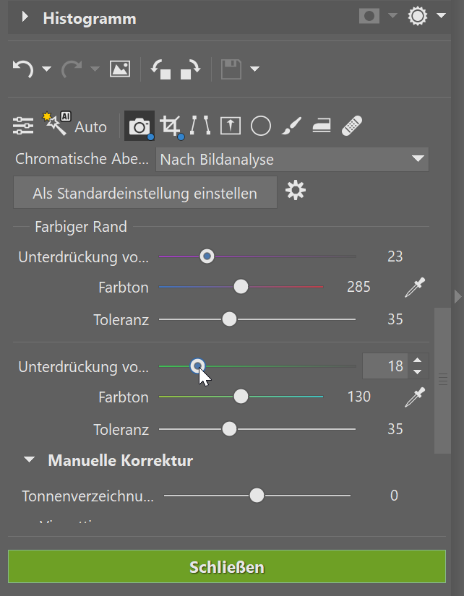This screenshot has height=596, width=464.
Task: Open the adjustment sliders panel icon
Action: [22, 125]
